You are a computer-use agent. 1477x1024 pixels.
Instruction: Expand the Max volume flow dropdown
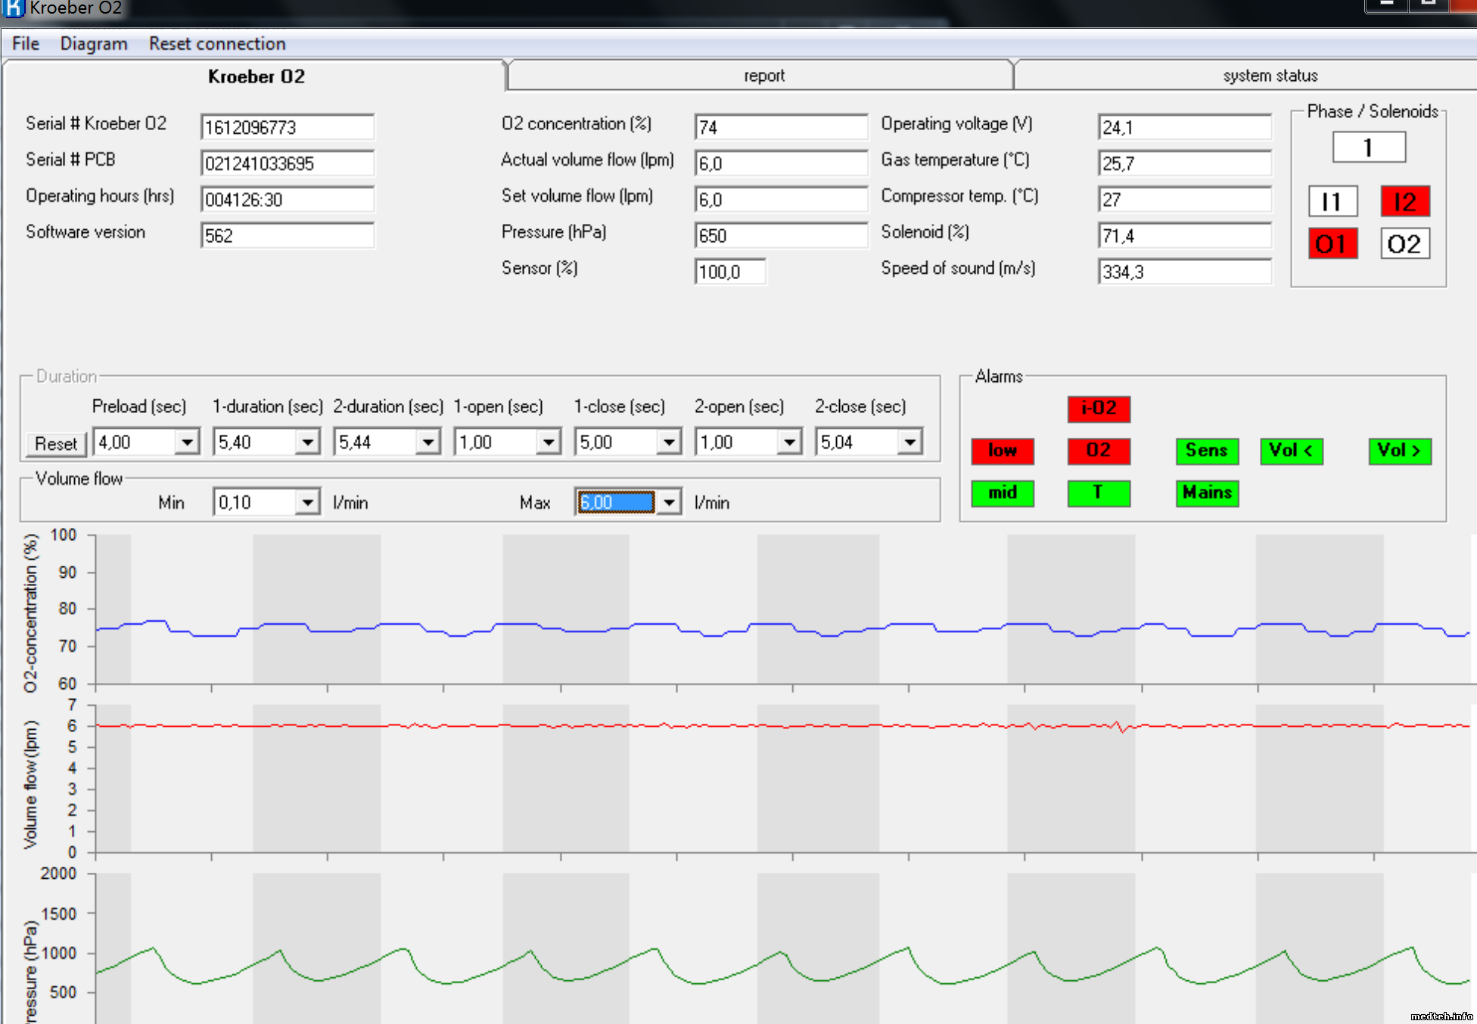(669, 503)
